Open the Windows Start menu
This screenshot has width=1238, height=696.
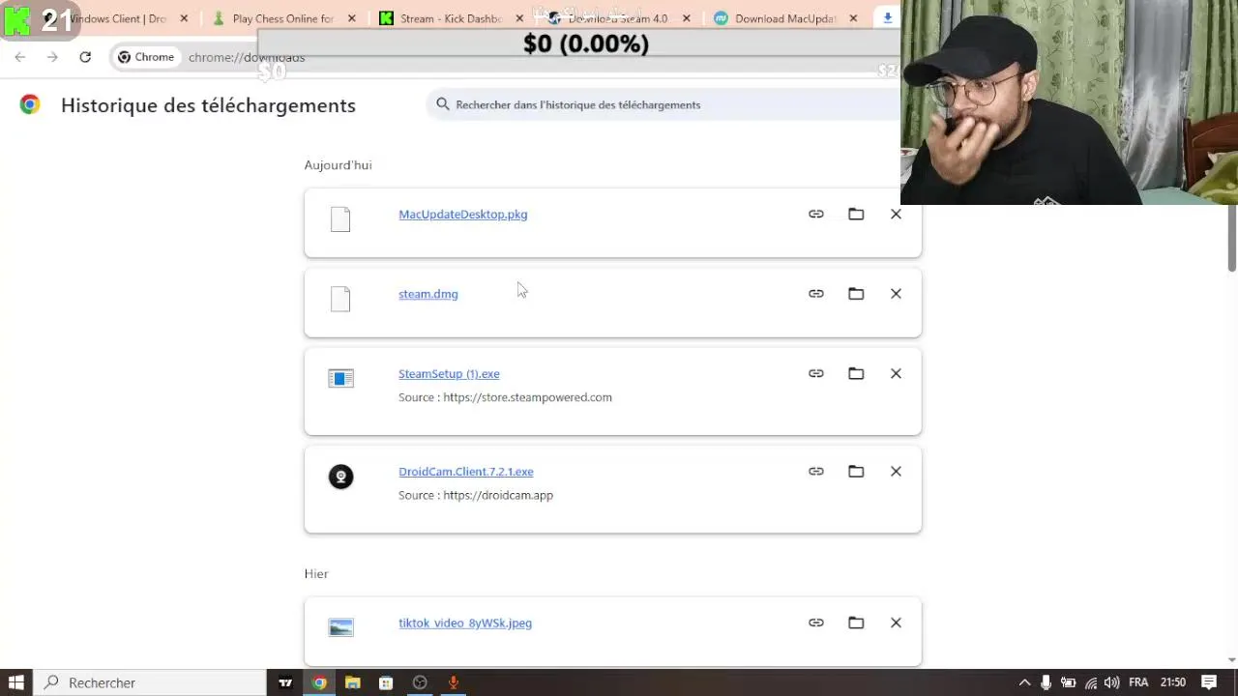[x=16, y=682]
